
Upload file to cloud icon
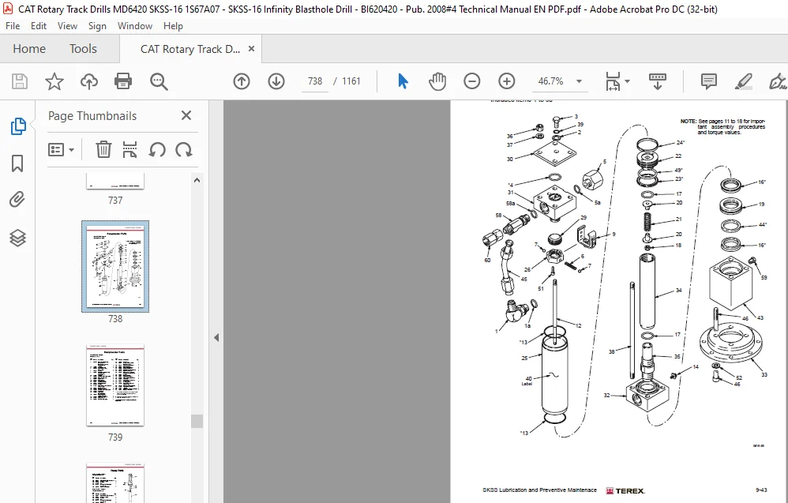pos(89,81)
